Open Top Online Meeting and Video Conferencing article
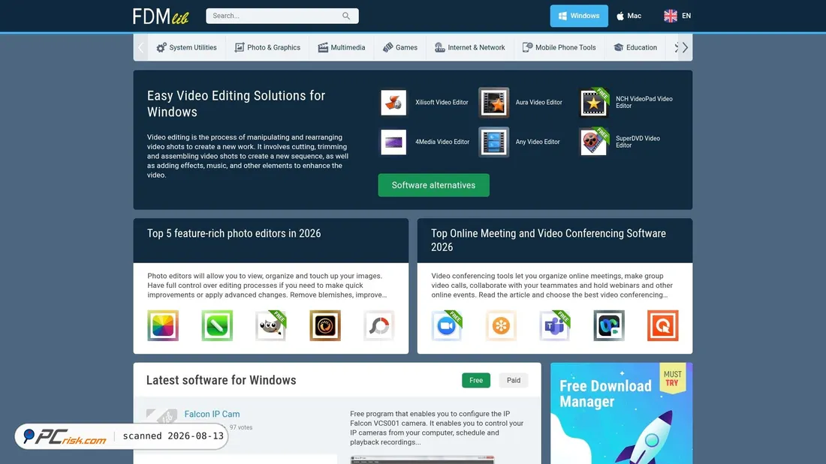826x464 pixels. pos(548,240)
